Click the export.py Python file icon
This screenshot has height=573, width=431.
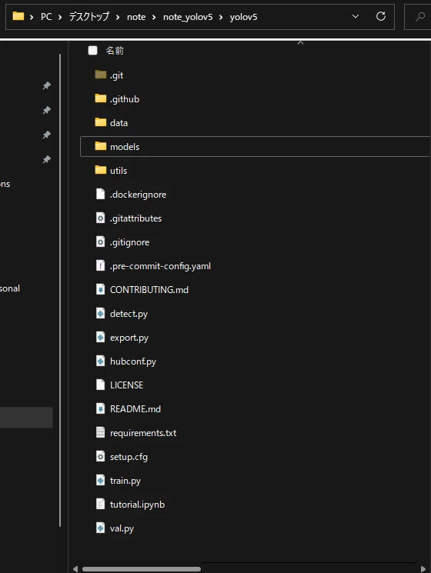click(101, 338)
